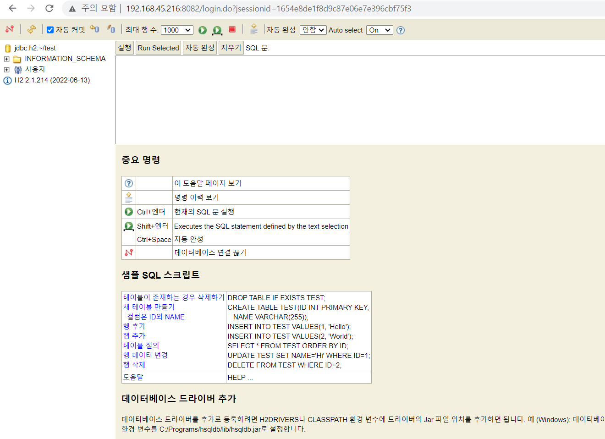
Task: Select the 사용자 label in the tree
Action: [x=35, y=69]
